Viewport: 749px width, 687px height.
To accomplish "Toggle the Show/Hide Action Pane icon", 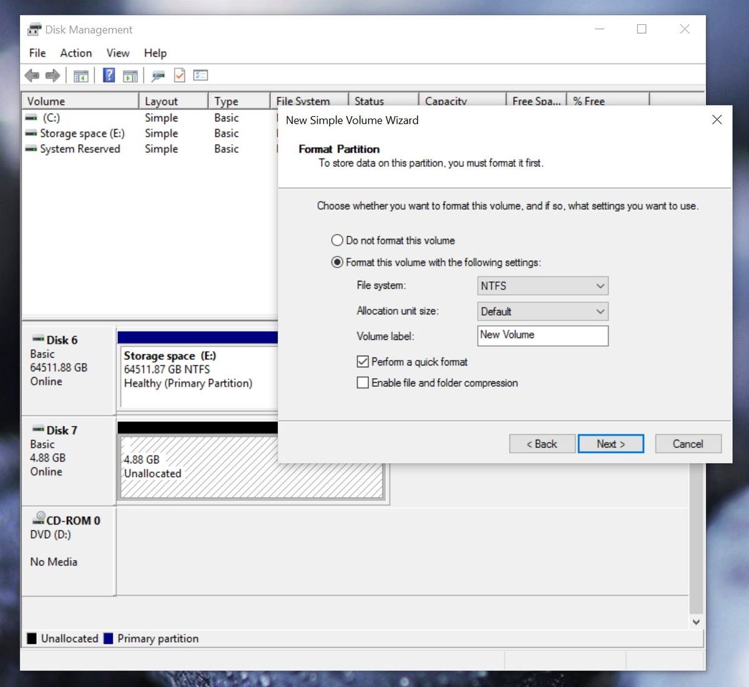I will coord(130,76).
